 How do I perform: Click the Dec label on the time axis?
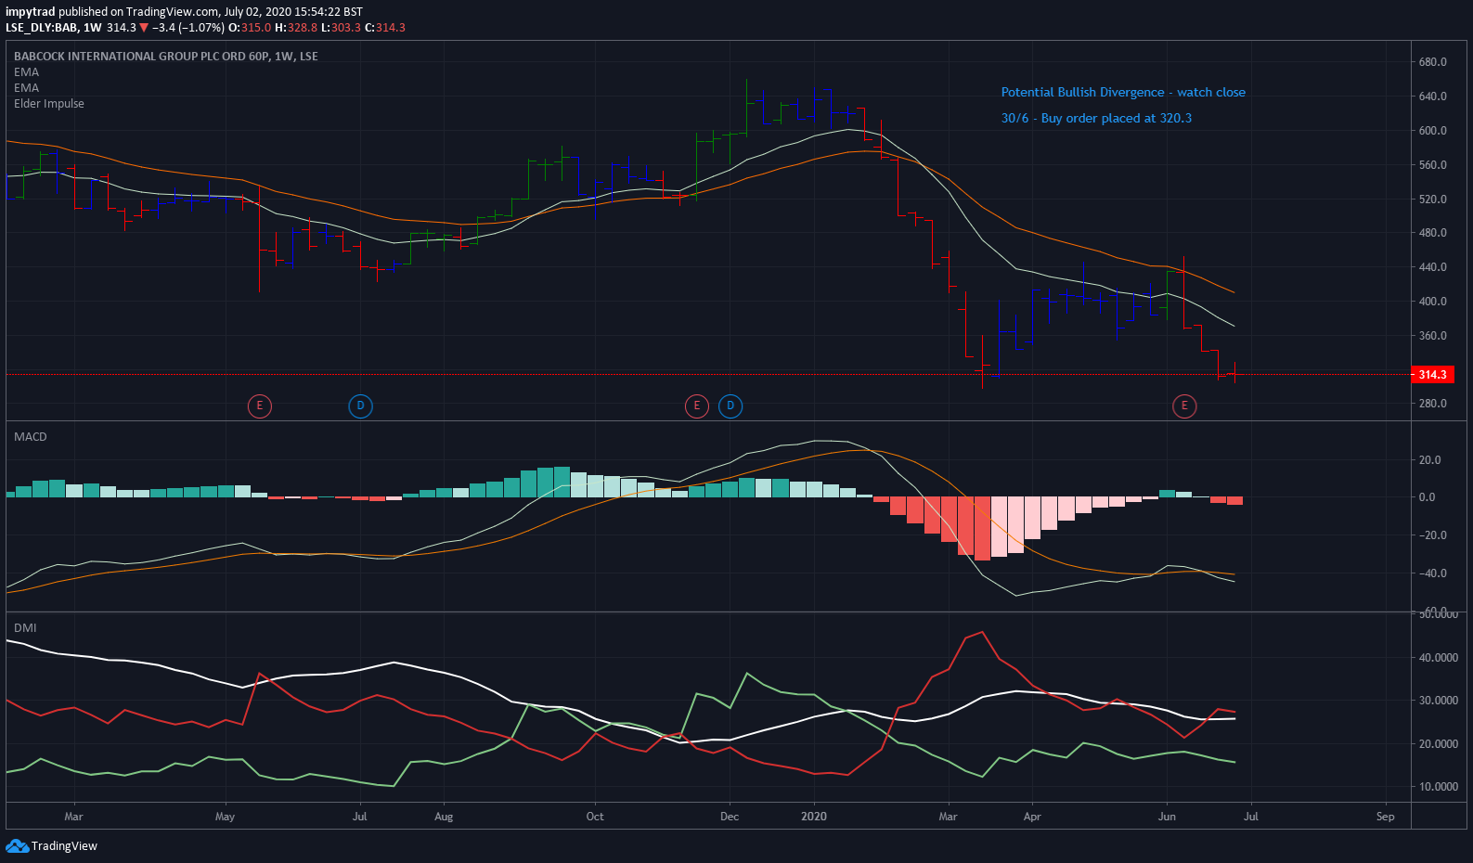[730, 817]
